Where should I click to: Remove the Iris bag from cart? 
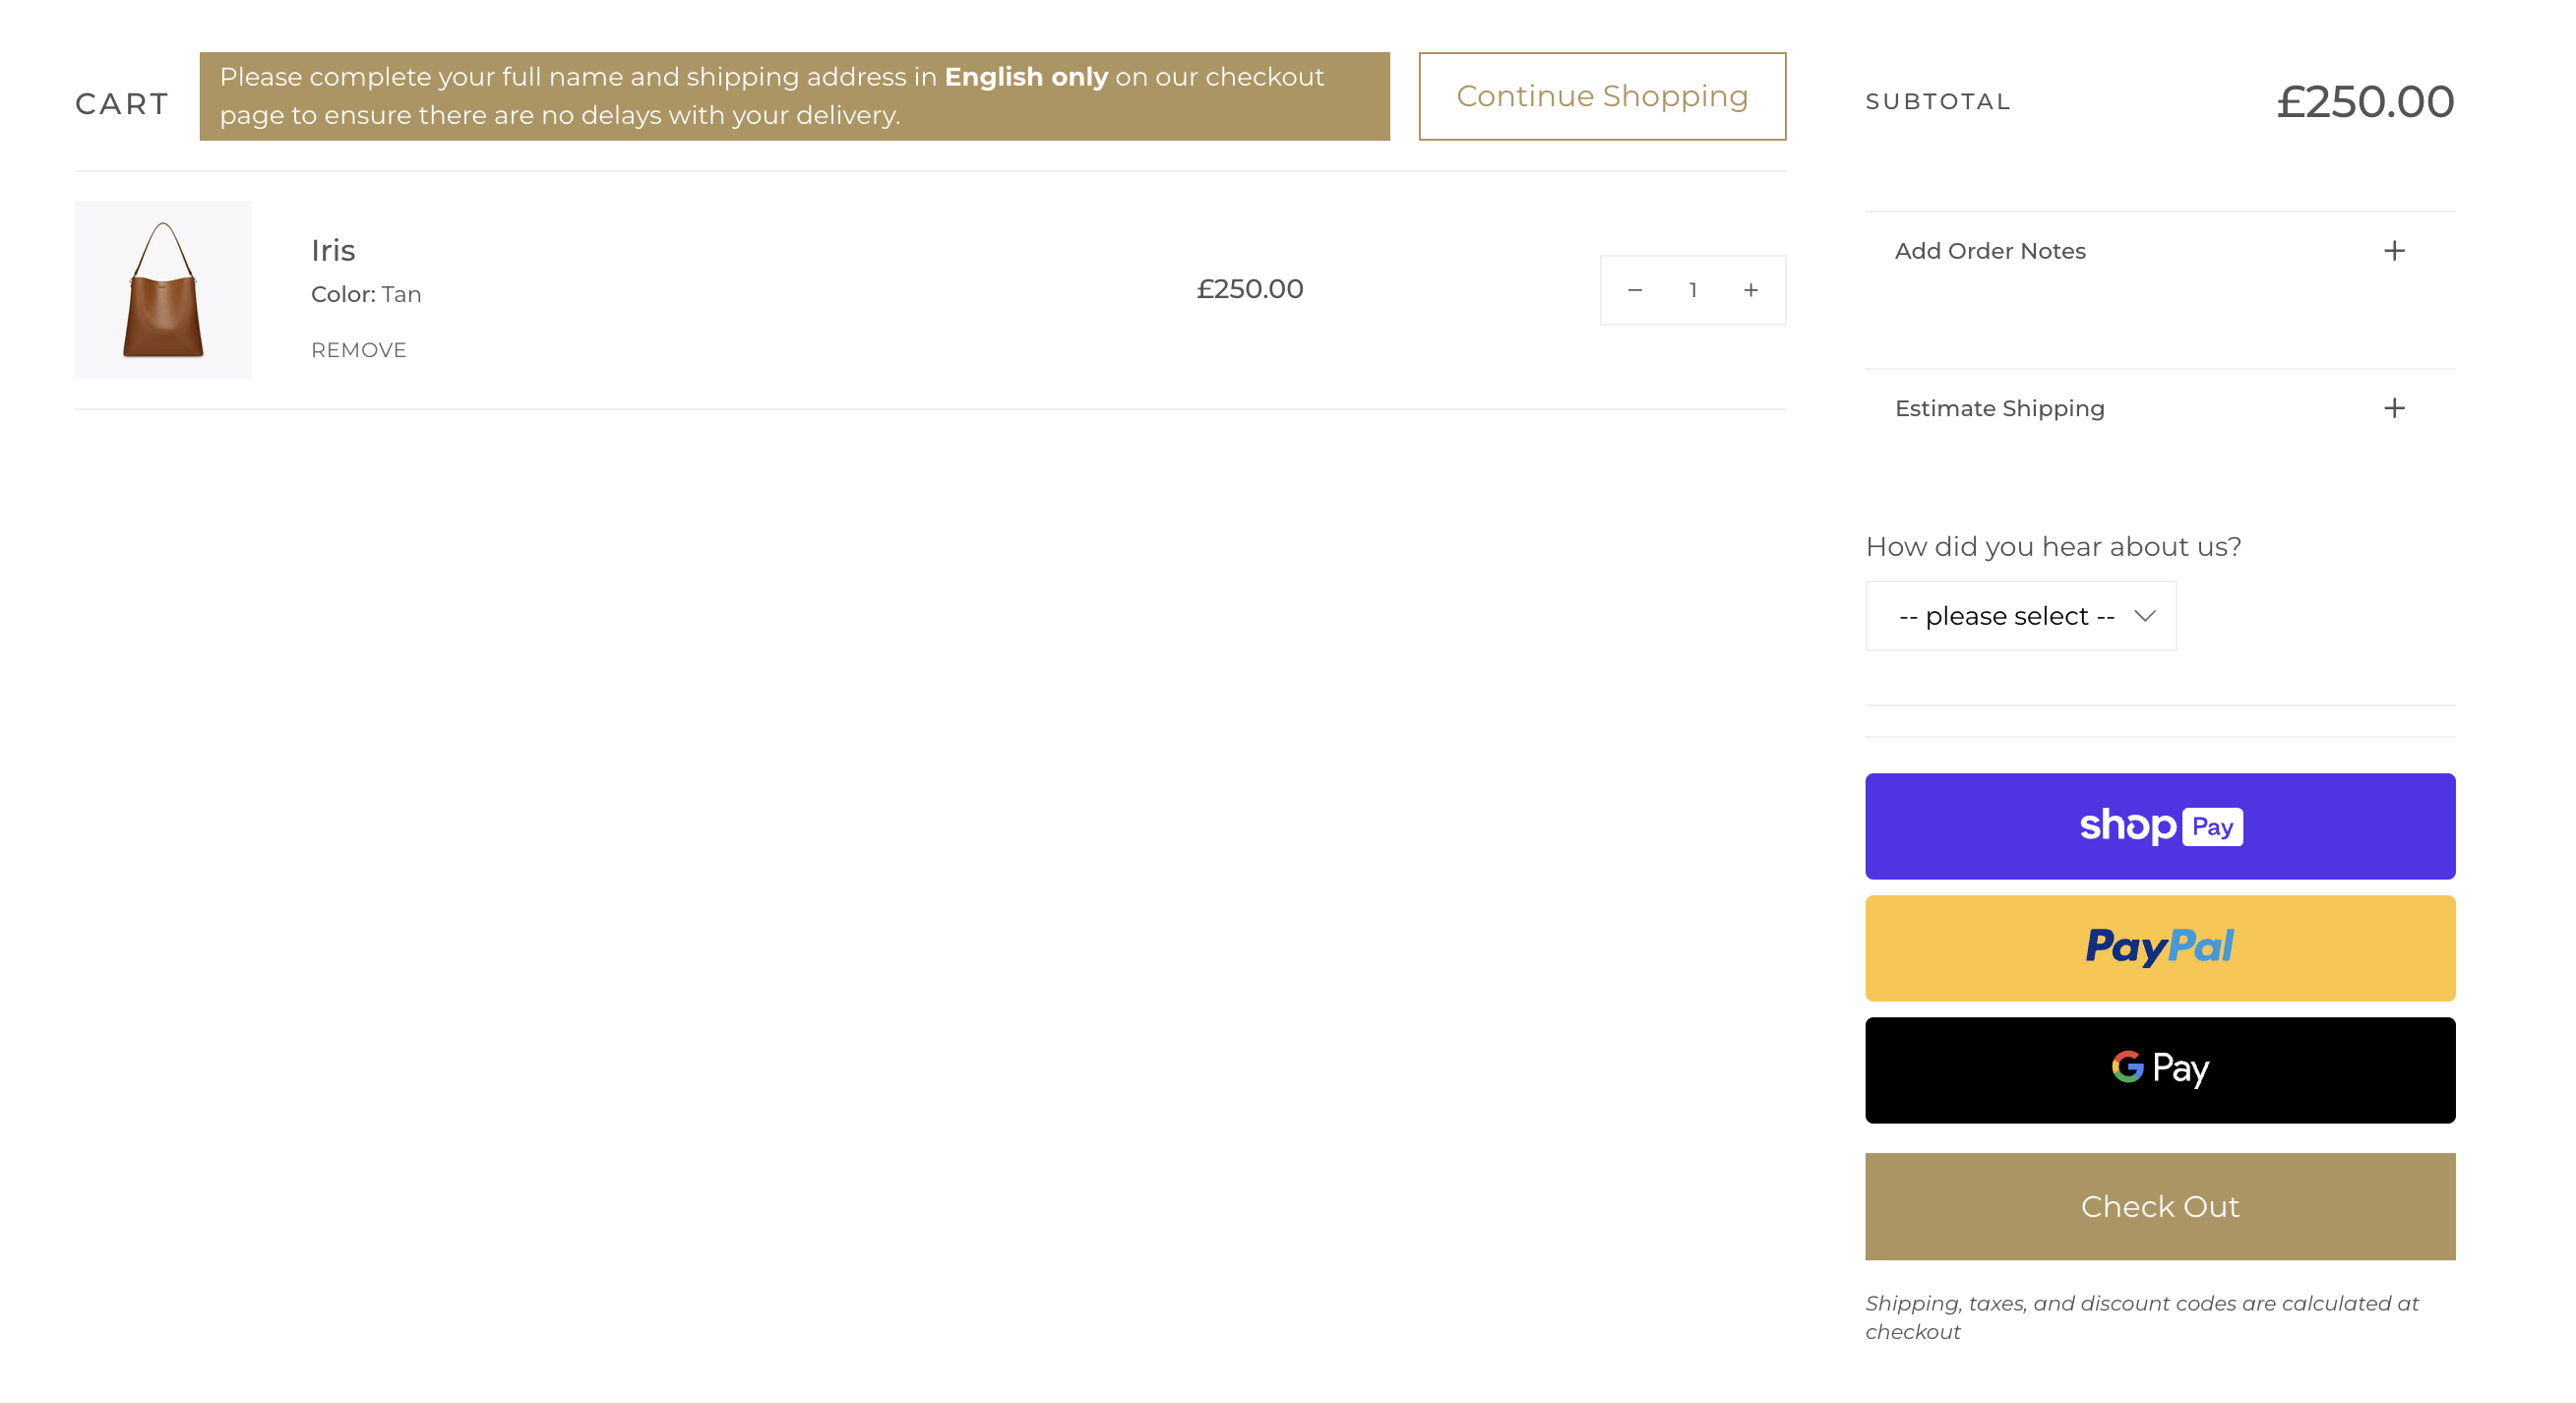click(358, 350)
